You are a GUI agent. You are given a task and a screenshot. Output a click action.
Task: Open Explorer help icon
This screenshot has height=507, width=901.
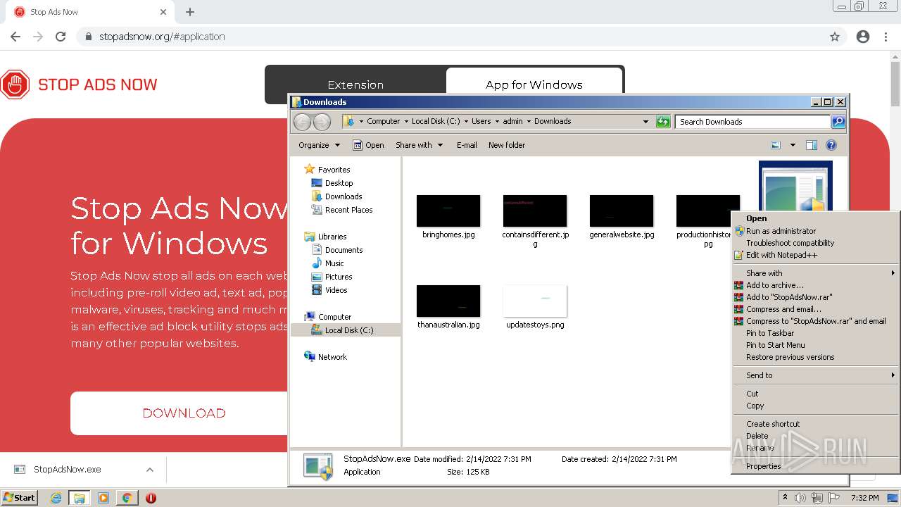point(831,145)
